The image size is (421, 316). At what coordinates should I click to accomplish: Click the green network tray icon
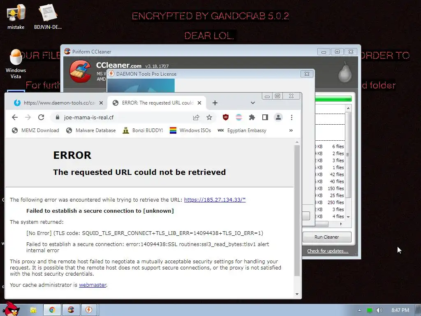click(370, 310)
